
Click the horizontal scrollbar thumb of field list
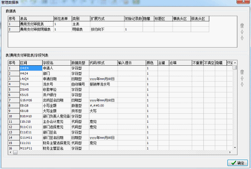(15, 152)
